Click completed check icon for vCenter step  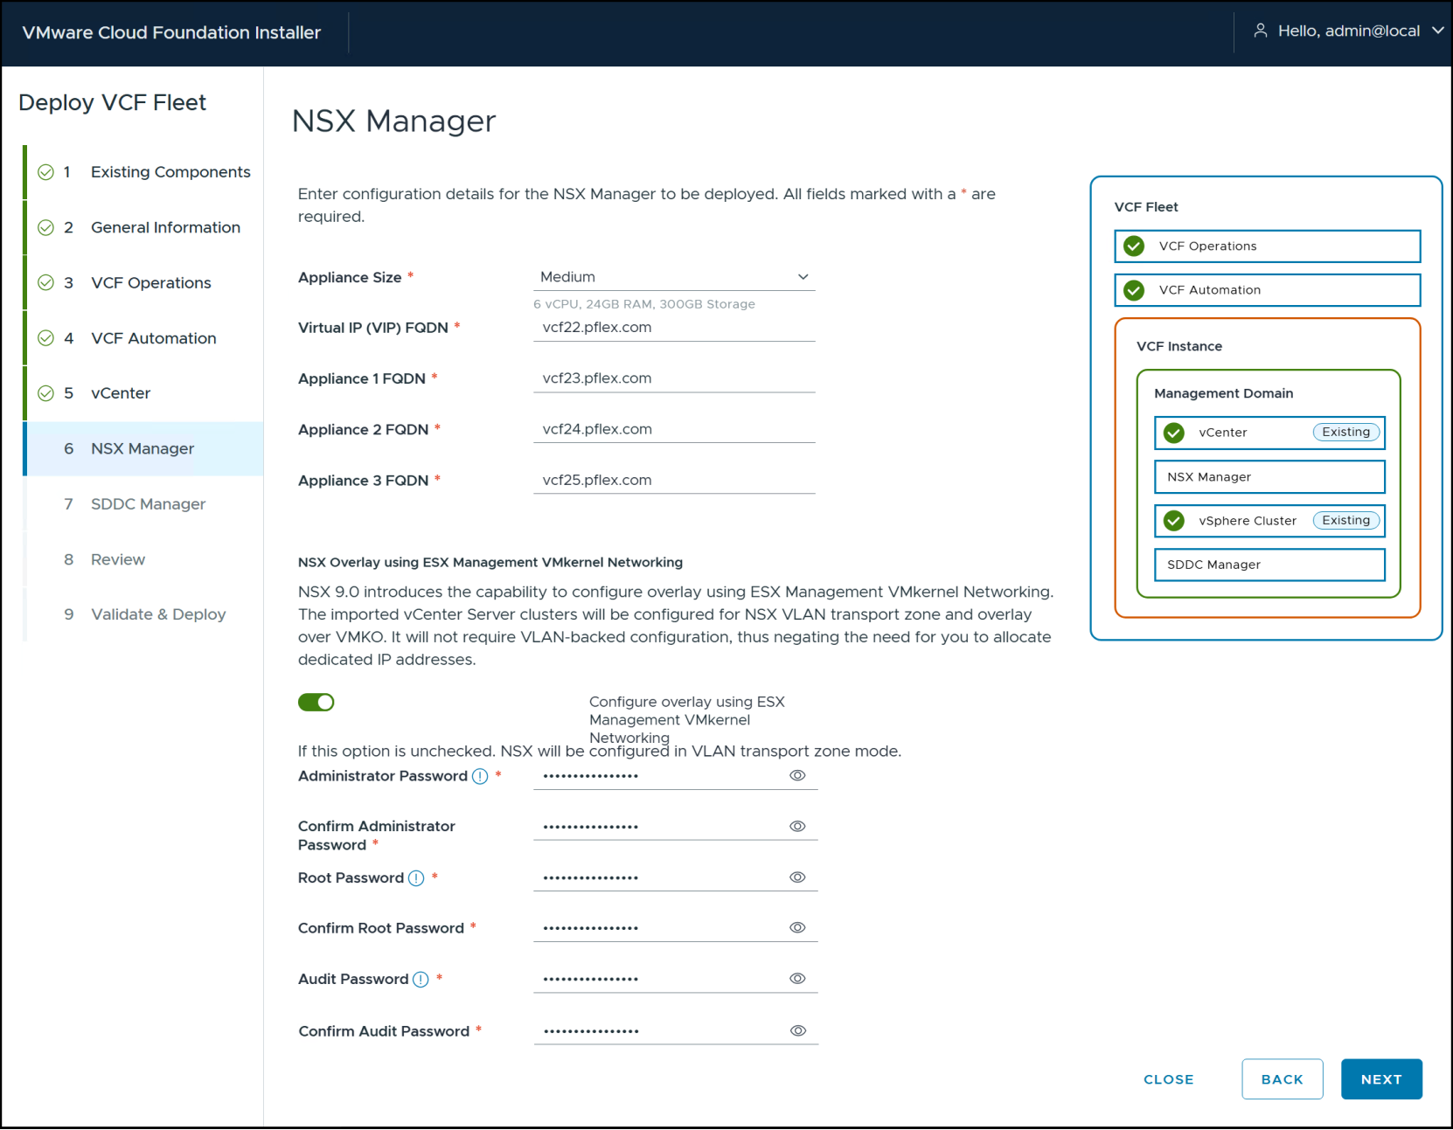click(46, 393)
